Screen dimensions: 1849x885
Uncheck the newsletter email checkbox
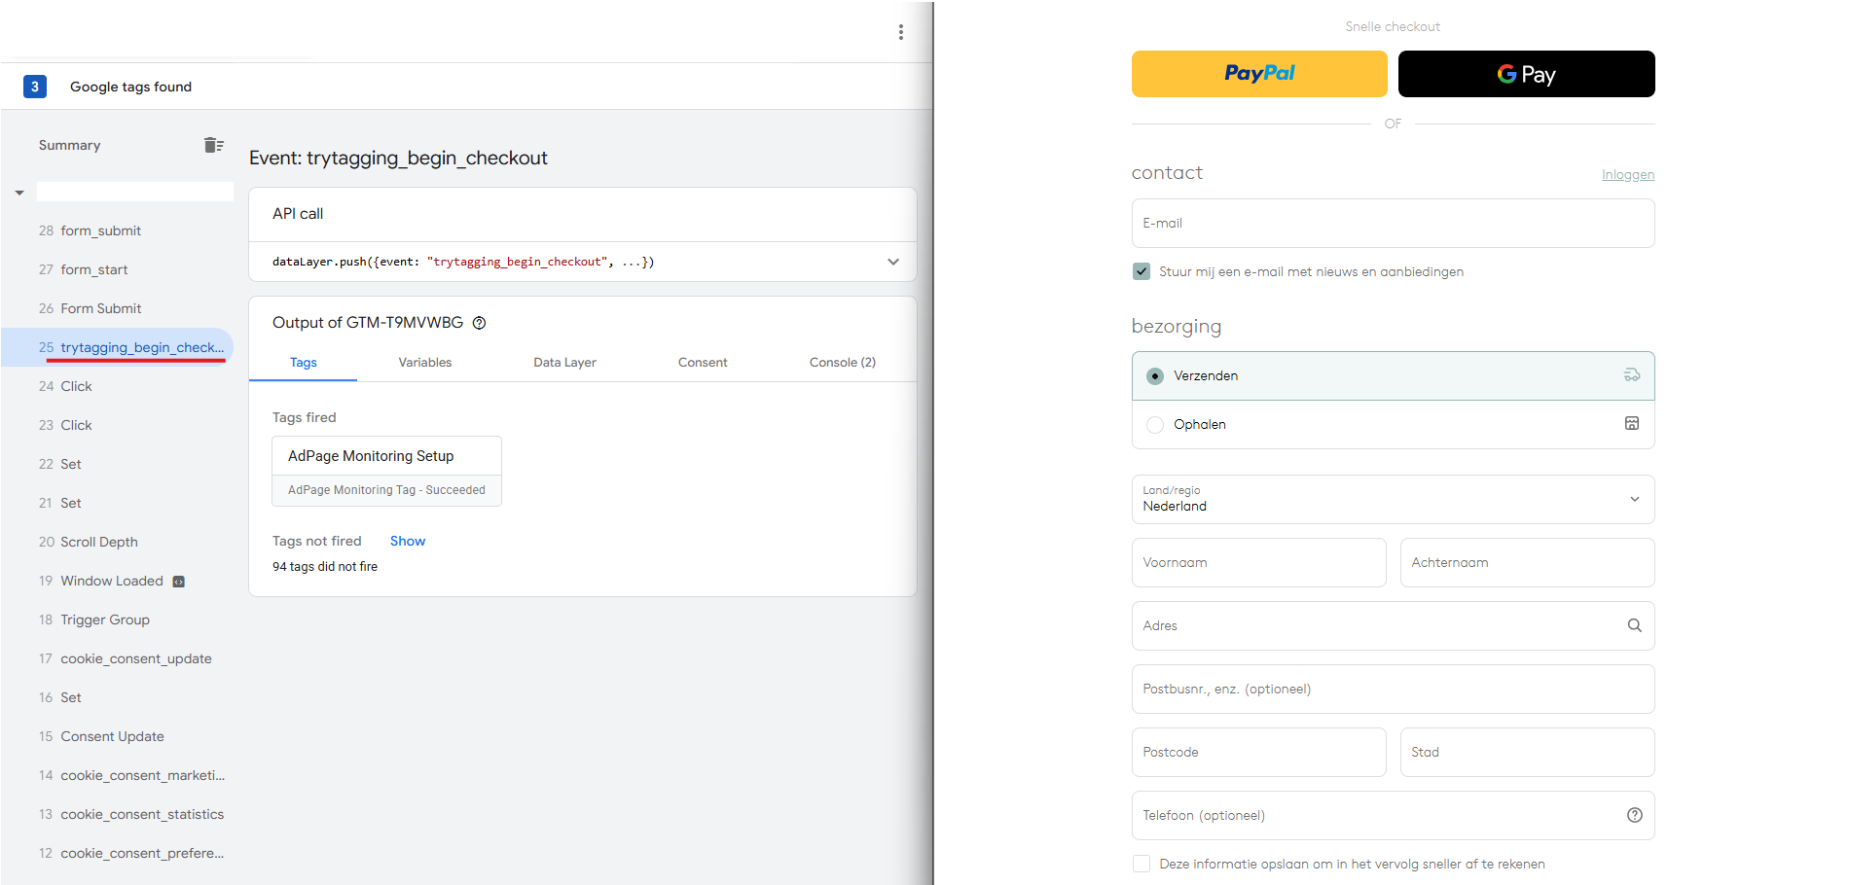coord(1142,271)
